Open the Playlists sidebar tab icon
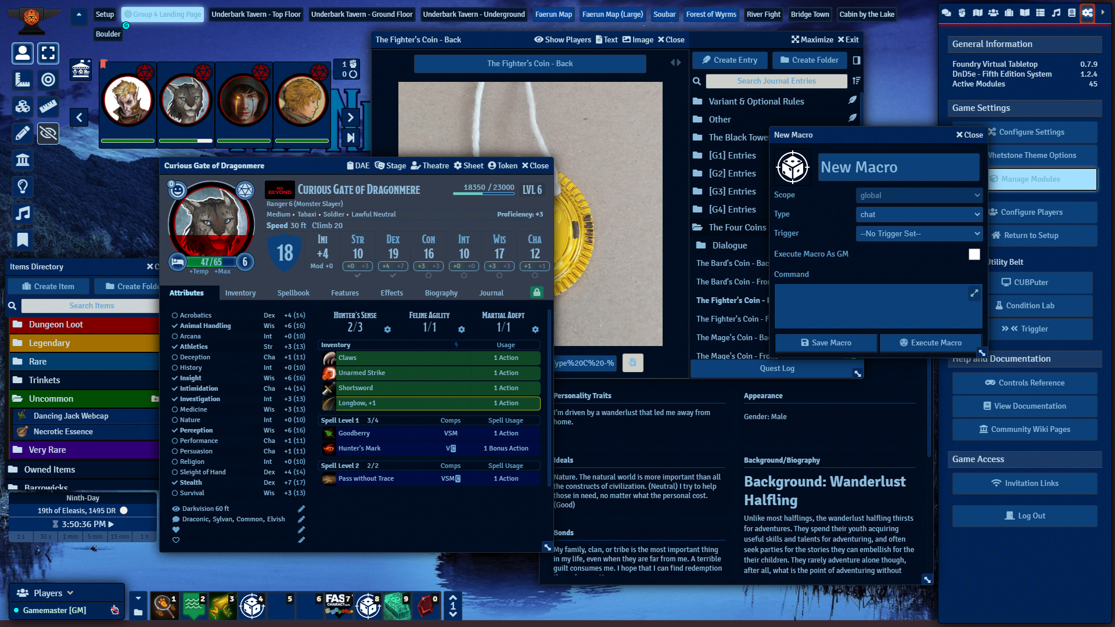Screen dimensions: 1115x627 (x=1056, y=13)
